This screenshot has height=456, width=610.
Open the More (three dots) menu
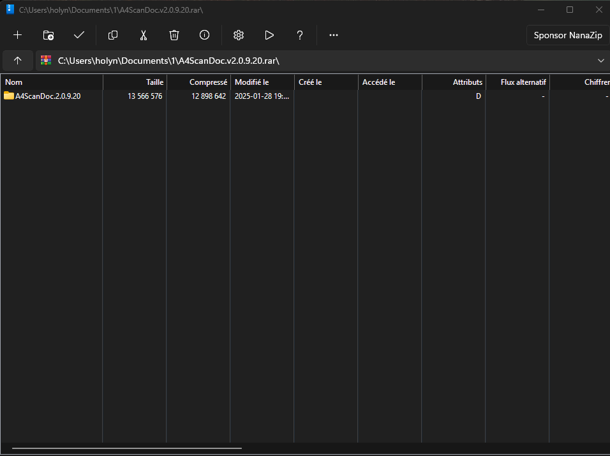coord(334,35)
